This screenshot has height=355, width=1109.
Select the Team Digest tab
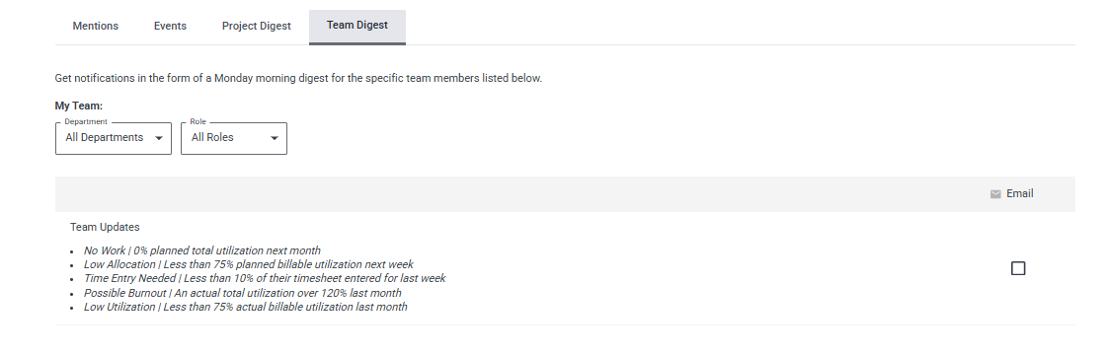357,26
